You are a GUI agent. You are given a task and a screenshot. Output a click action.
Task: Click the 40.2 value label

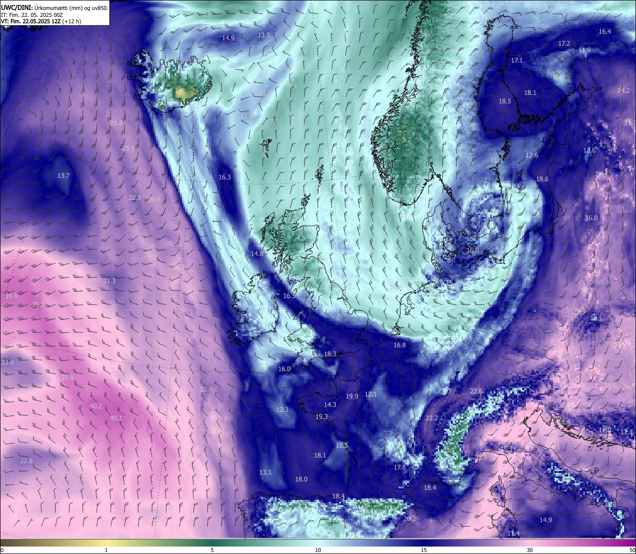pos(96,406)
